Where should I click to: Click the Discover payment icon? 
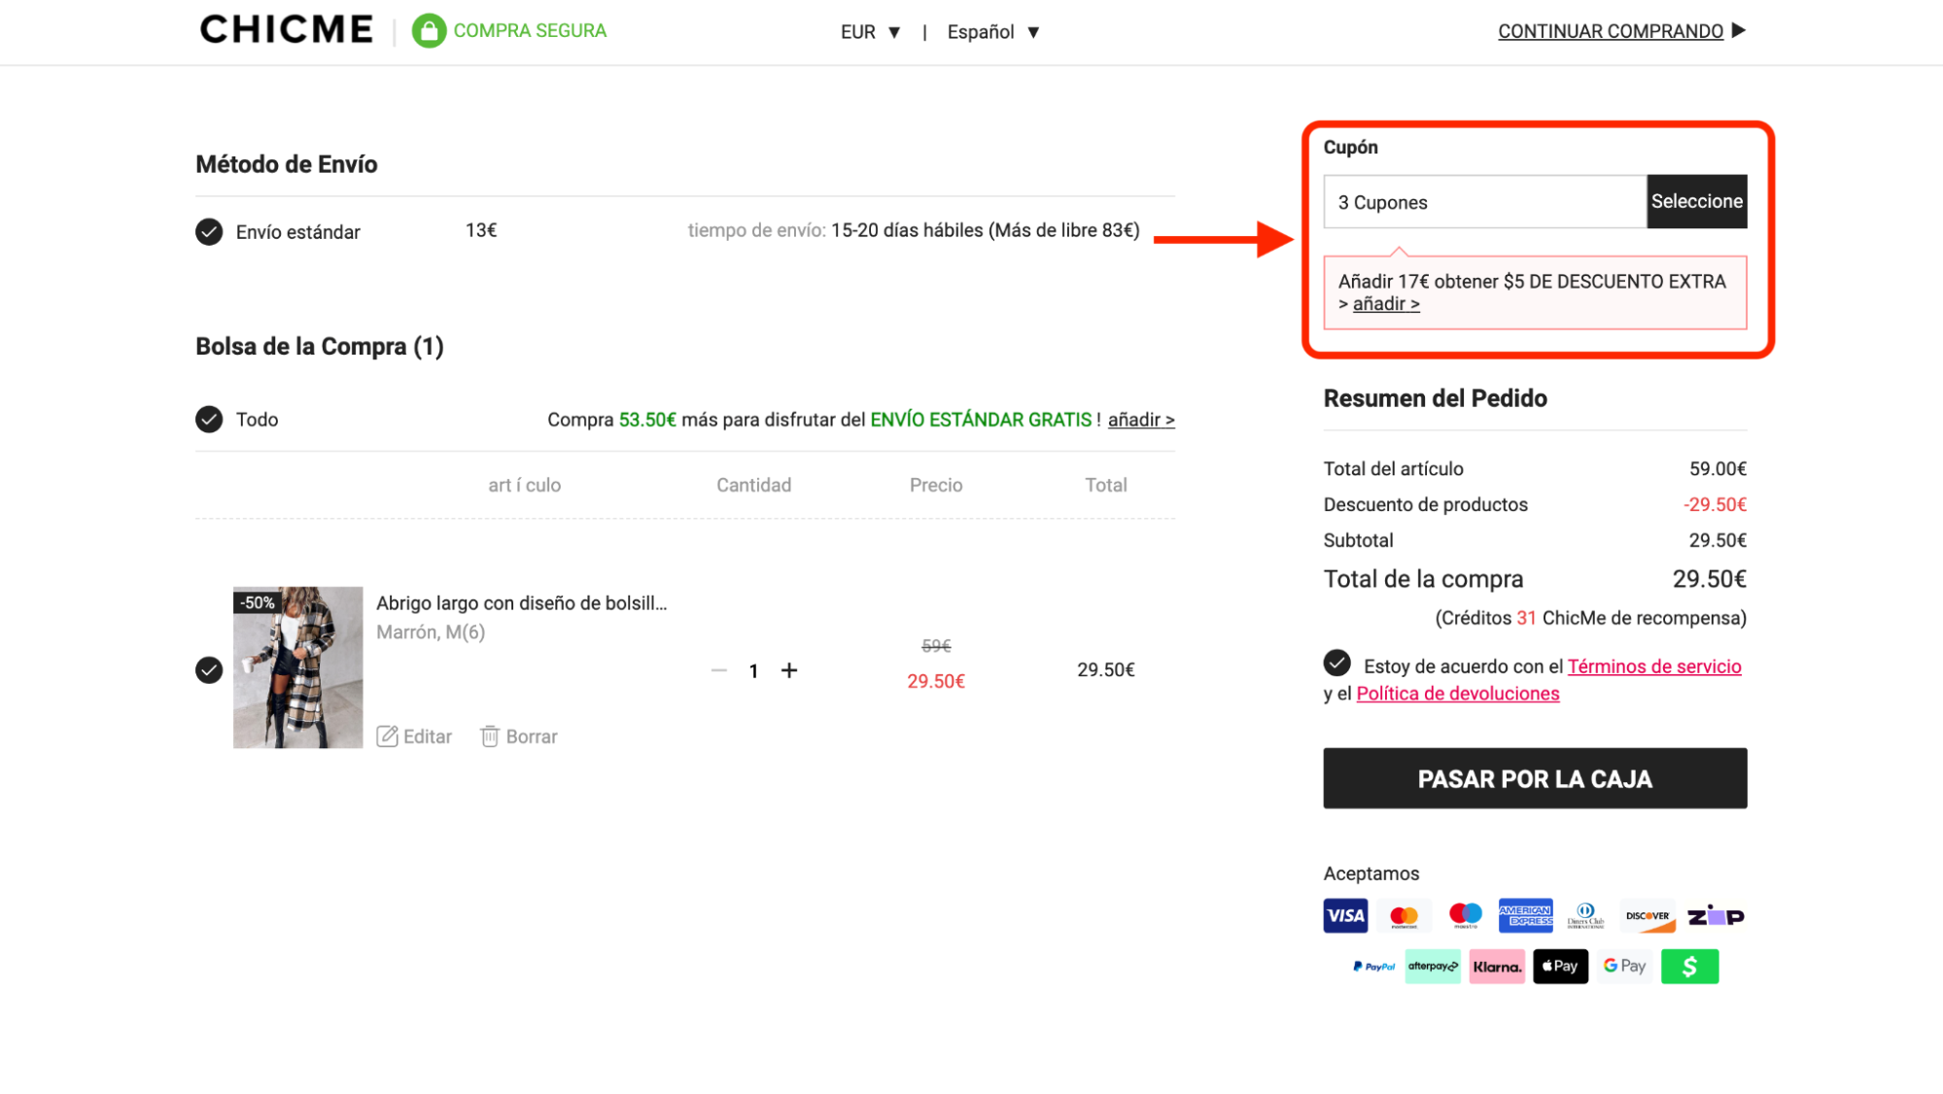[x=1648, y=915]
